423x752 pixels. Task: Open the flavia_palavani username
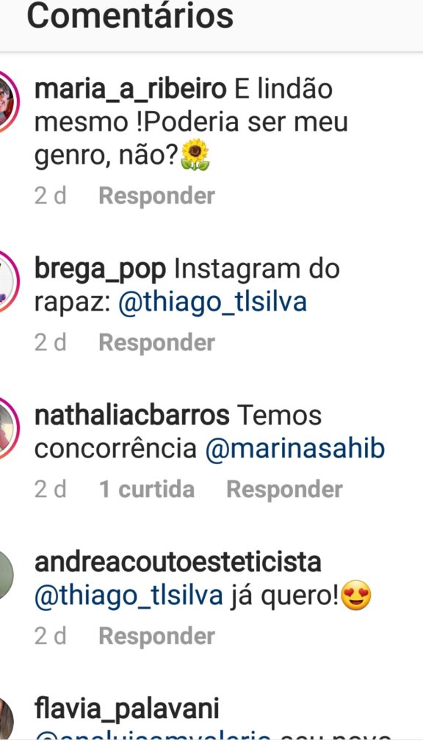click(126, 709)
